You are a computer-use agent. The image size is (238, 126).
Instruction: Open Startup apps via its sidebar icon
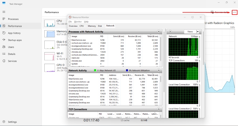click(x=4, y=40)
